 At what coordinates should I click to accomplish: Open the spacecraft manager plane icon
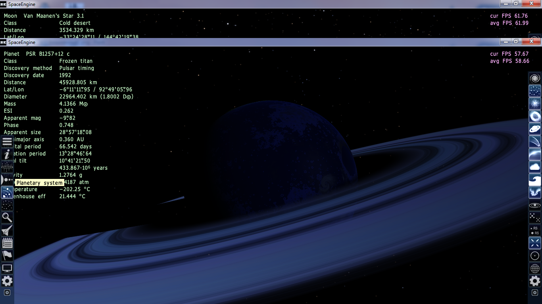coord(7,230)
